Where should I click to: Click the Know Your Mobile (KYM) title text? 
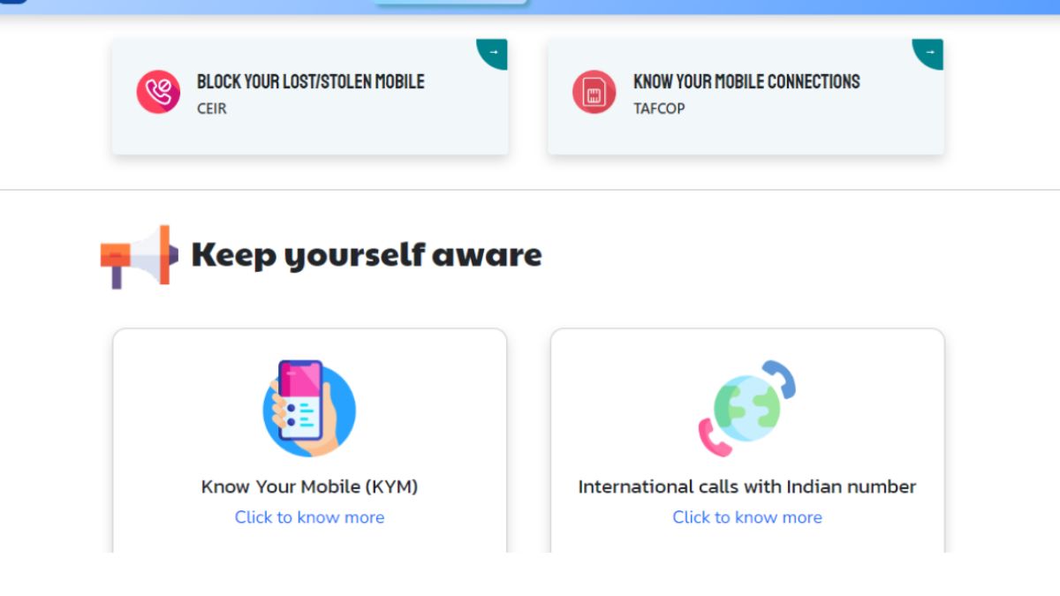(309, 487)
